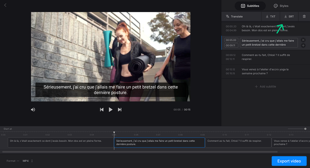Click the video preview frame
This screenshot has width=310, height=168.
point(110,57)
